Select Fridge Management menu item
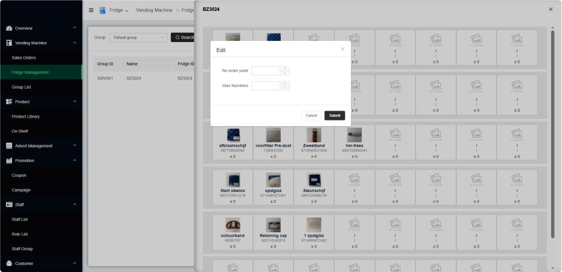 [x=42, y=72]
